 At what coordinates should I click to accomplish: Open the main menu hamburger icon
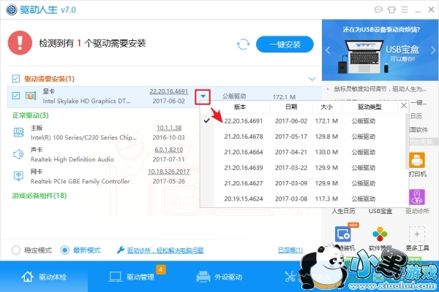(x=405, y=9)
